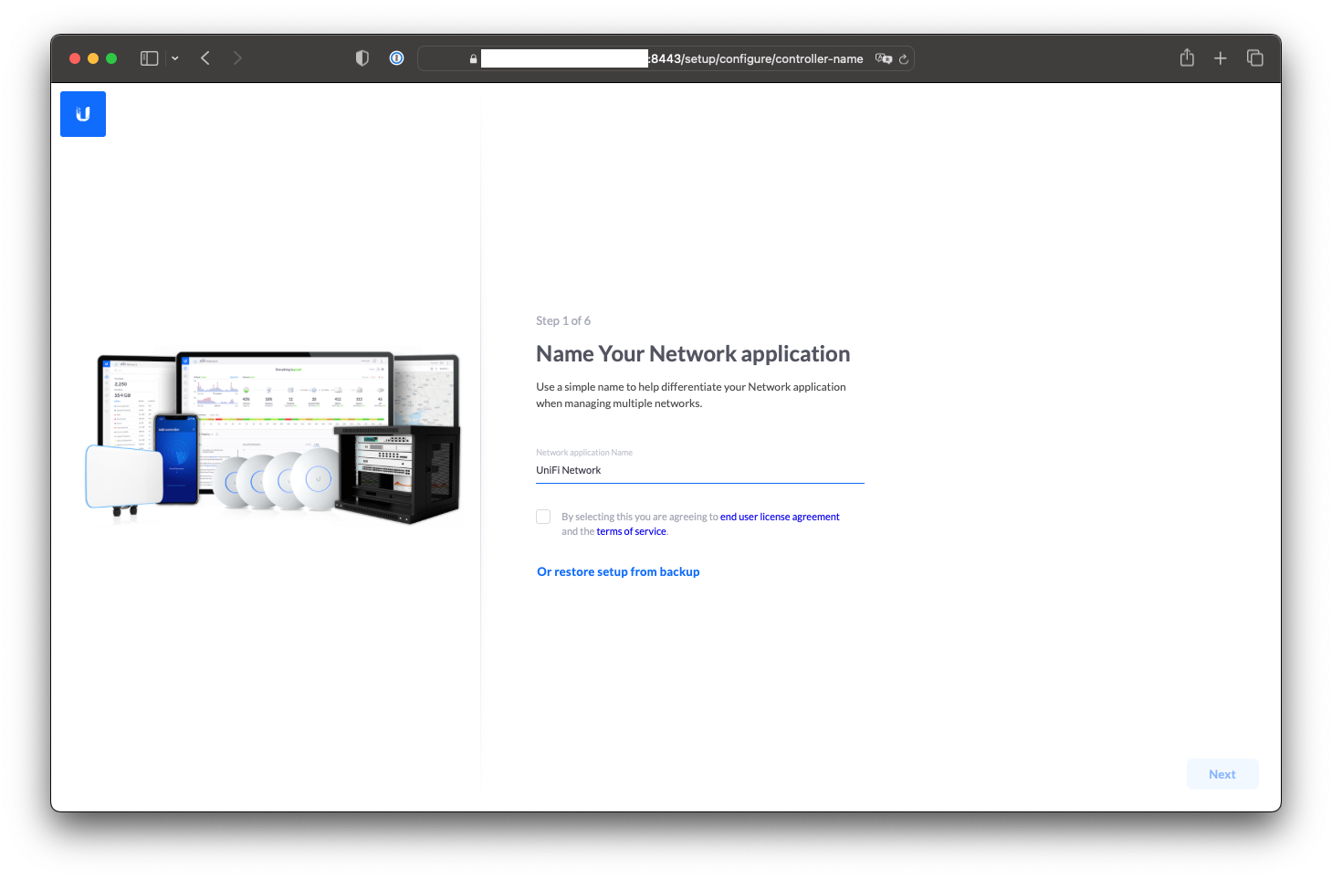Open the end user license agreement link

pos(780,517)
